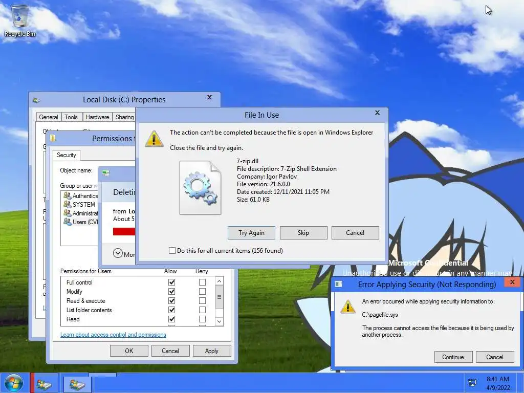The width and height of the screenshot is (524, 393).
Task: Select the 'C:\pagefile.sys' path text
Action: click(x=380, y=315)
